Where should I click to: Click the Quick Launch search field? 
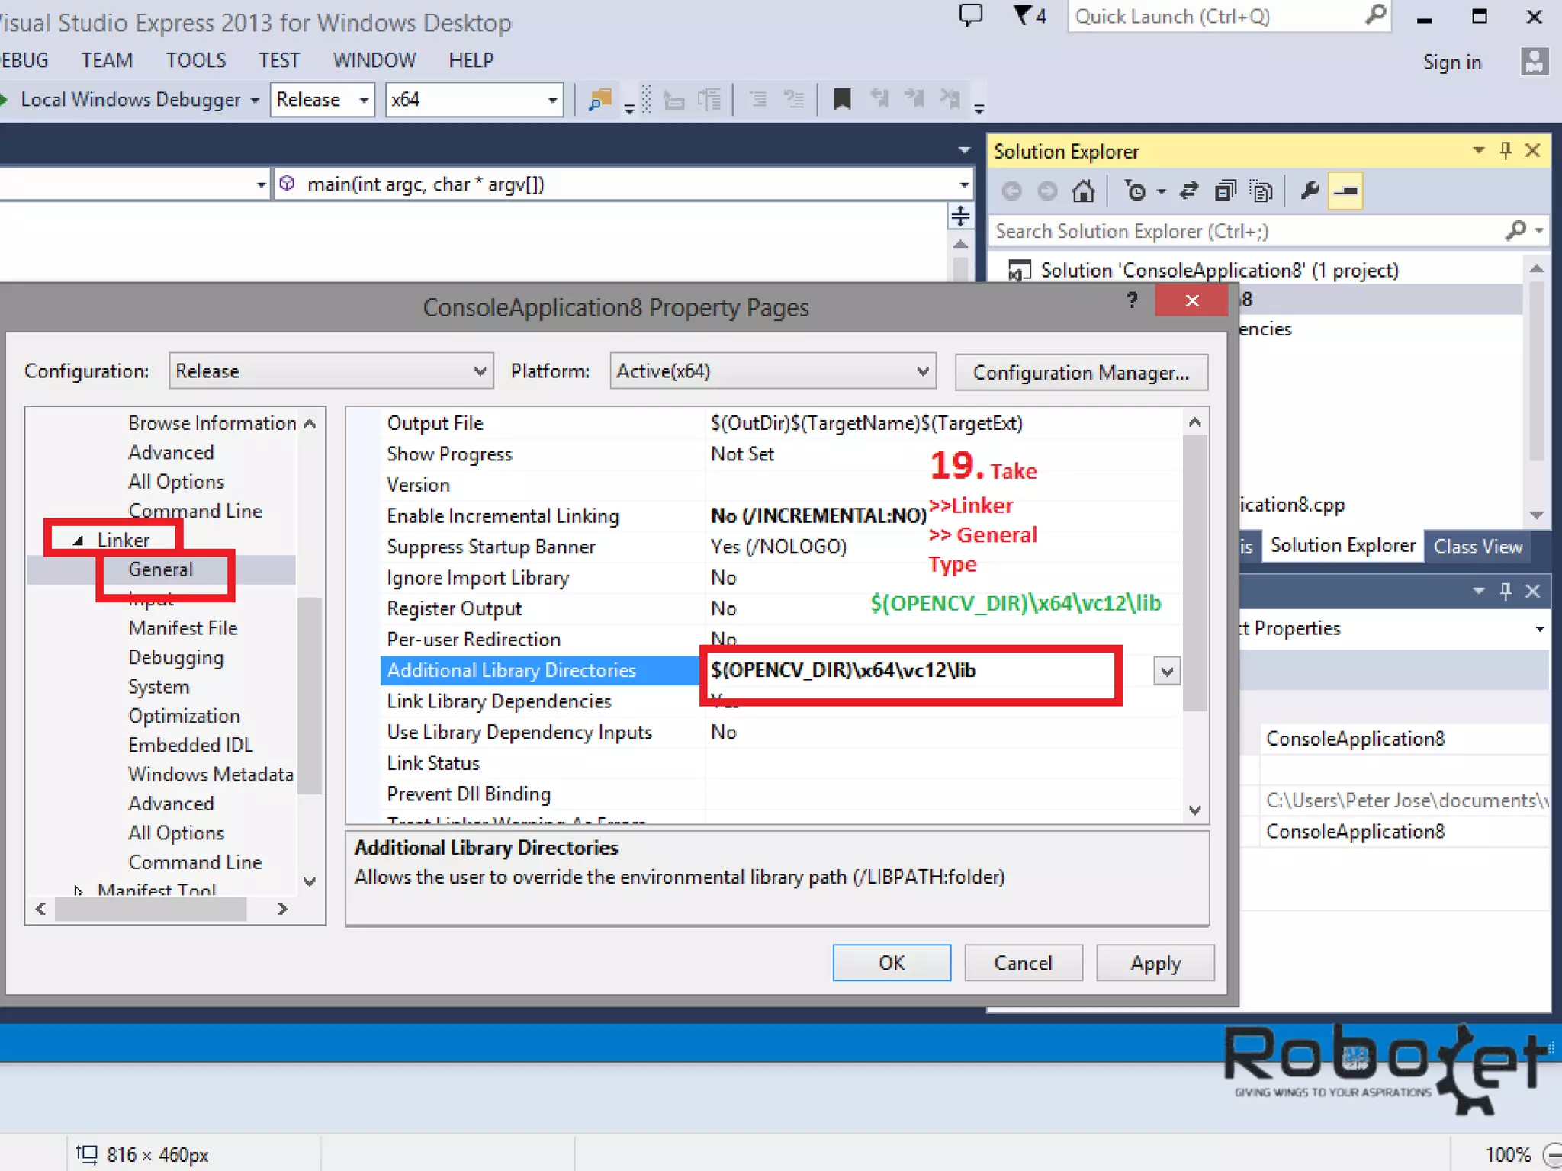1213,17
